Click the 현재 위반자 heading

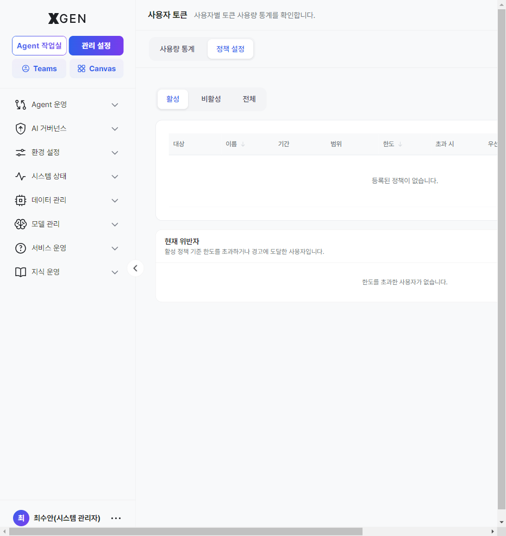[x=182, y=241]
